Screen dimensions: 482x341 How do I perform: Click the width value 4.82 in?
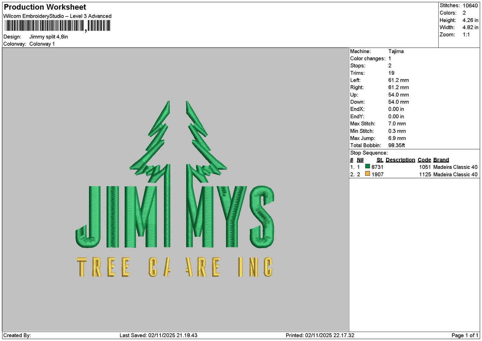coord(470,27)
